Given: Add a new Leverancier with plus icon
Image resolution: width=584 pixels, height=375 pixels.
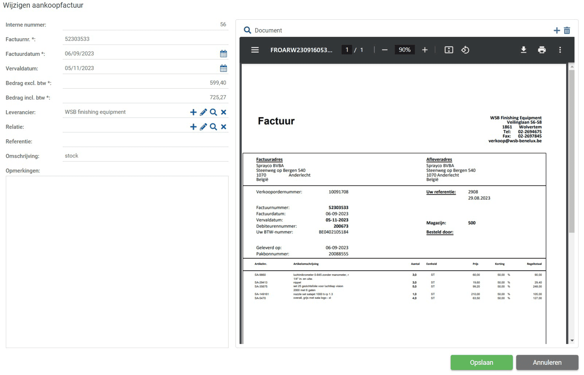Looking at the screenshot, I should tap(193, 112).
